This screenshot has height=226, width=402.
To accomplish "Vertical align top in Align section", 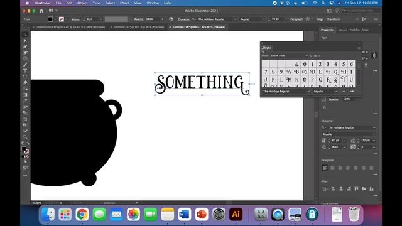I will point(356,189).
